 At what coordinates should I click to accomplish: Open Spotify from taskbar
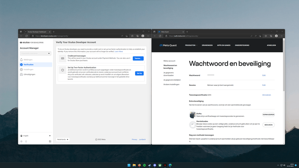tap(144, 165)
